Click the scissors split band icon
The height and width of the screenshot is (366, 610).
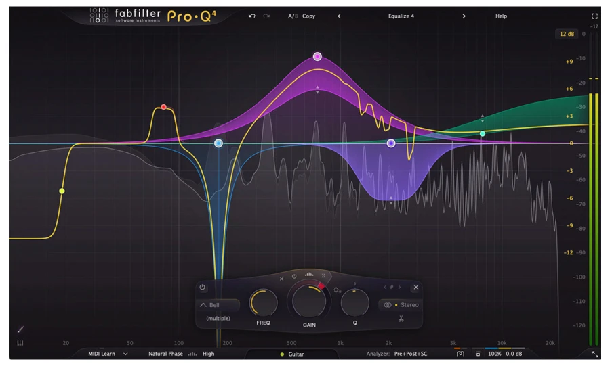pyautogui.click(x=401, y=319)
